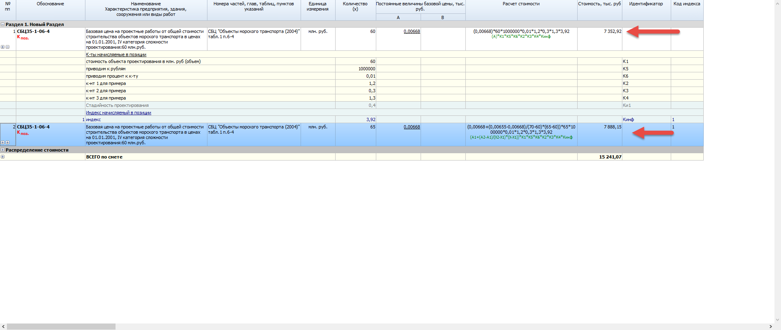This screenshot has height=330, width=781.
Task: Click the cost value 7 352,92
Action: 613,31
